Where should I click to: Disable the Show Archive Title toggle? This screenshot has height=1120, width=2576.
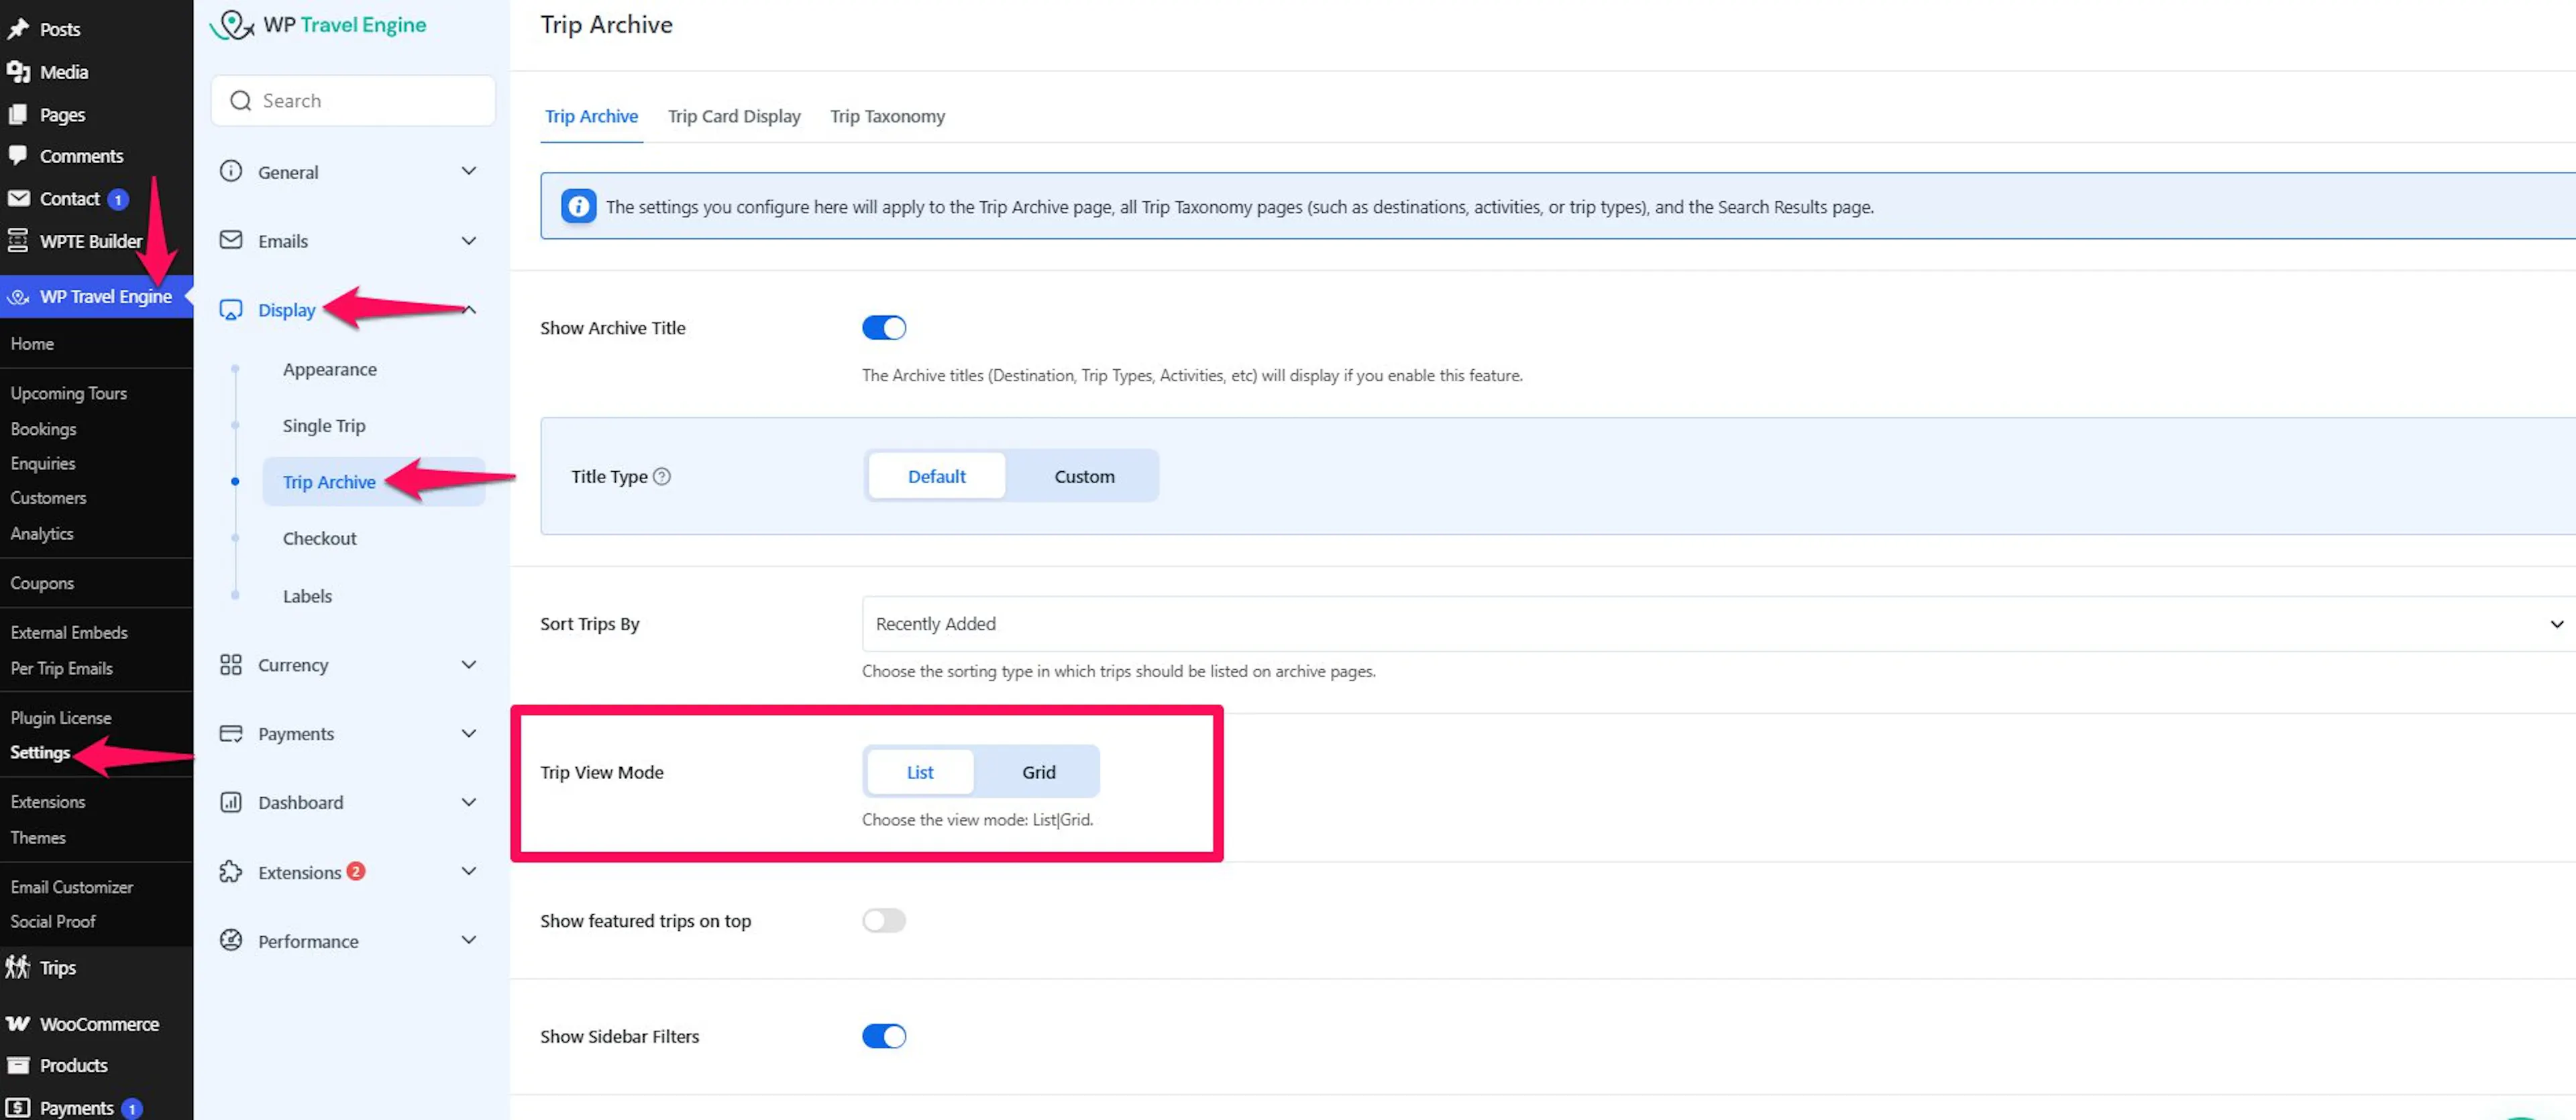coord(884,327)
